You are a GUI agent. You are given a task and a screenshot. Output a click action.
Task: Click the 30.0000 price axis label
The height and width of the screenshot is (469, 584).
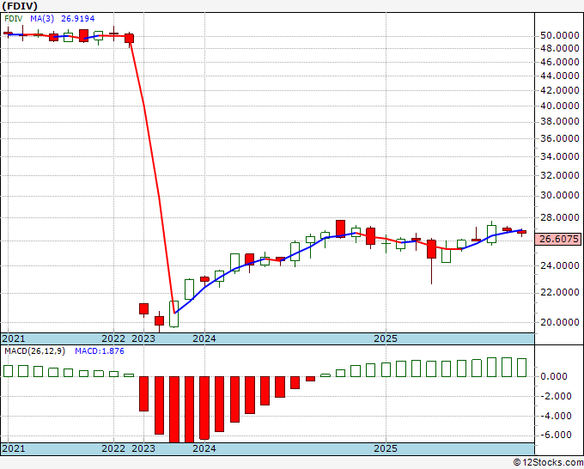[x=559, y=195]
